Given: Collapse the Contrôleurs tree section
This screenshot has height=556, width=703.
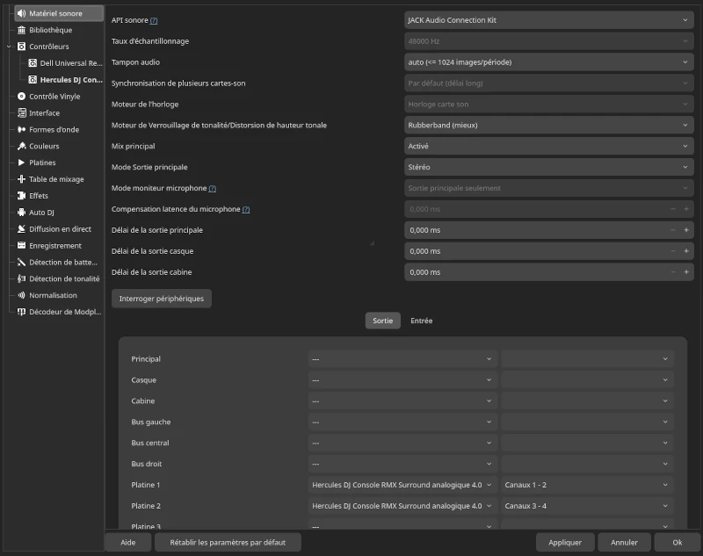Looking at the screenshot, I should click(x=9, y=47).
